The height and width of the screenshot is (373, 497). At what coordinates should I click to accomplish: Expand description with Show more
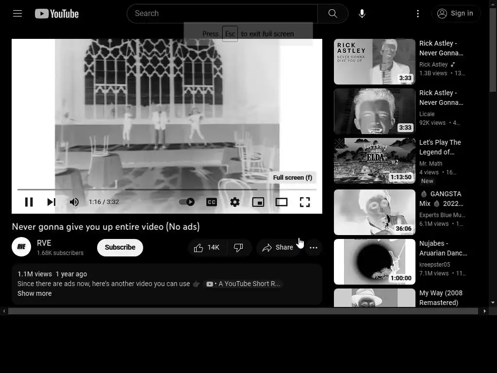click(34, 293)
